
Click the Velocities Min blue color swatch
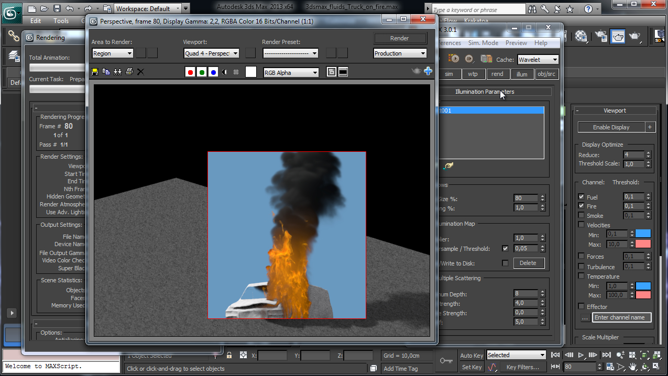[643, 234]
